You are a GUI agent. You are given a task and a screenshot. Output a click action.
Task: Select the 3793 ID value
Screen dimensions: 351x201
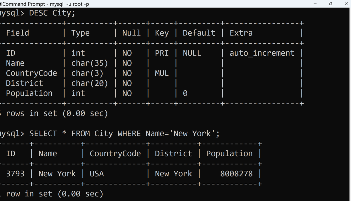click(x=15, y=174)
